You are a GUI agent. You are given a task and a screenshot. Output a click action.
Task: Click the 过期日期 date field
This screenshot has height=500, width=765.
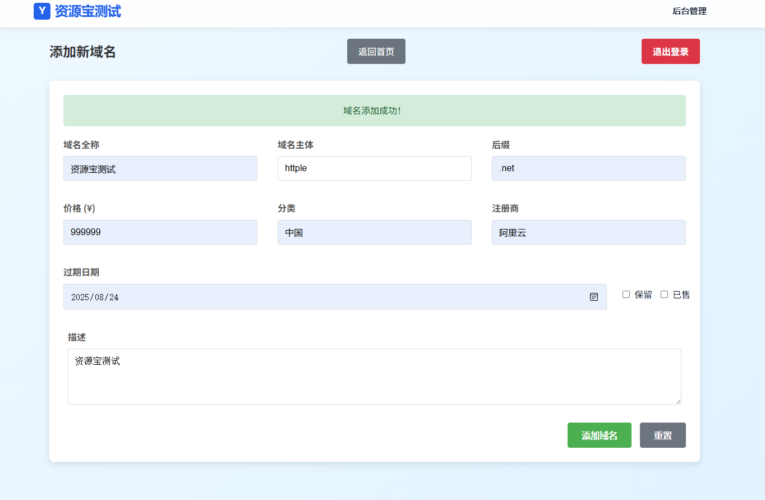click(325, 297)
